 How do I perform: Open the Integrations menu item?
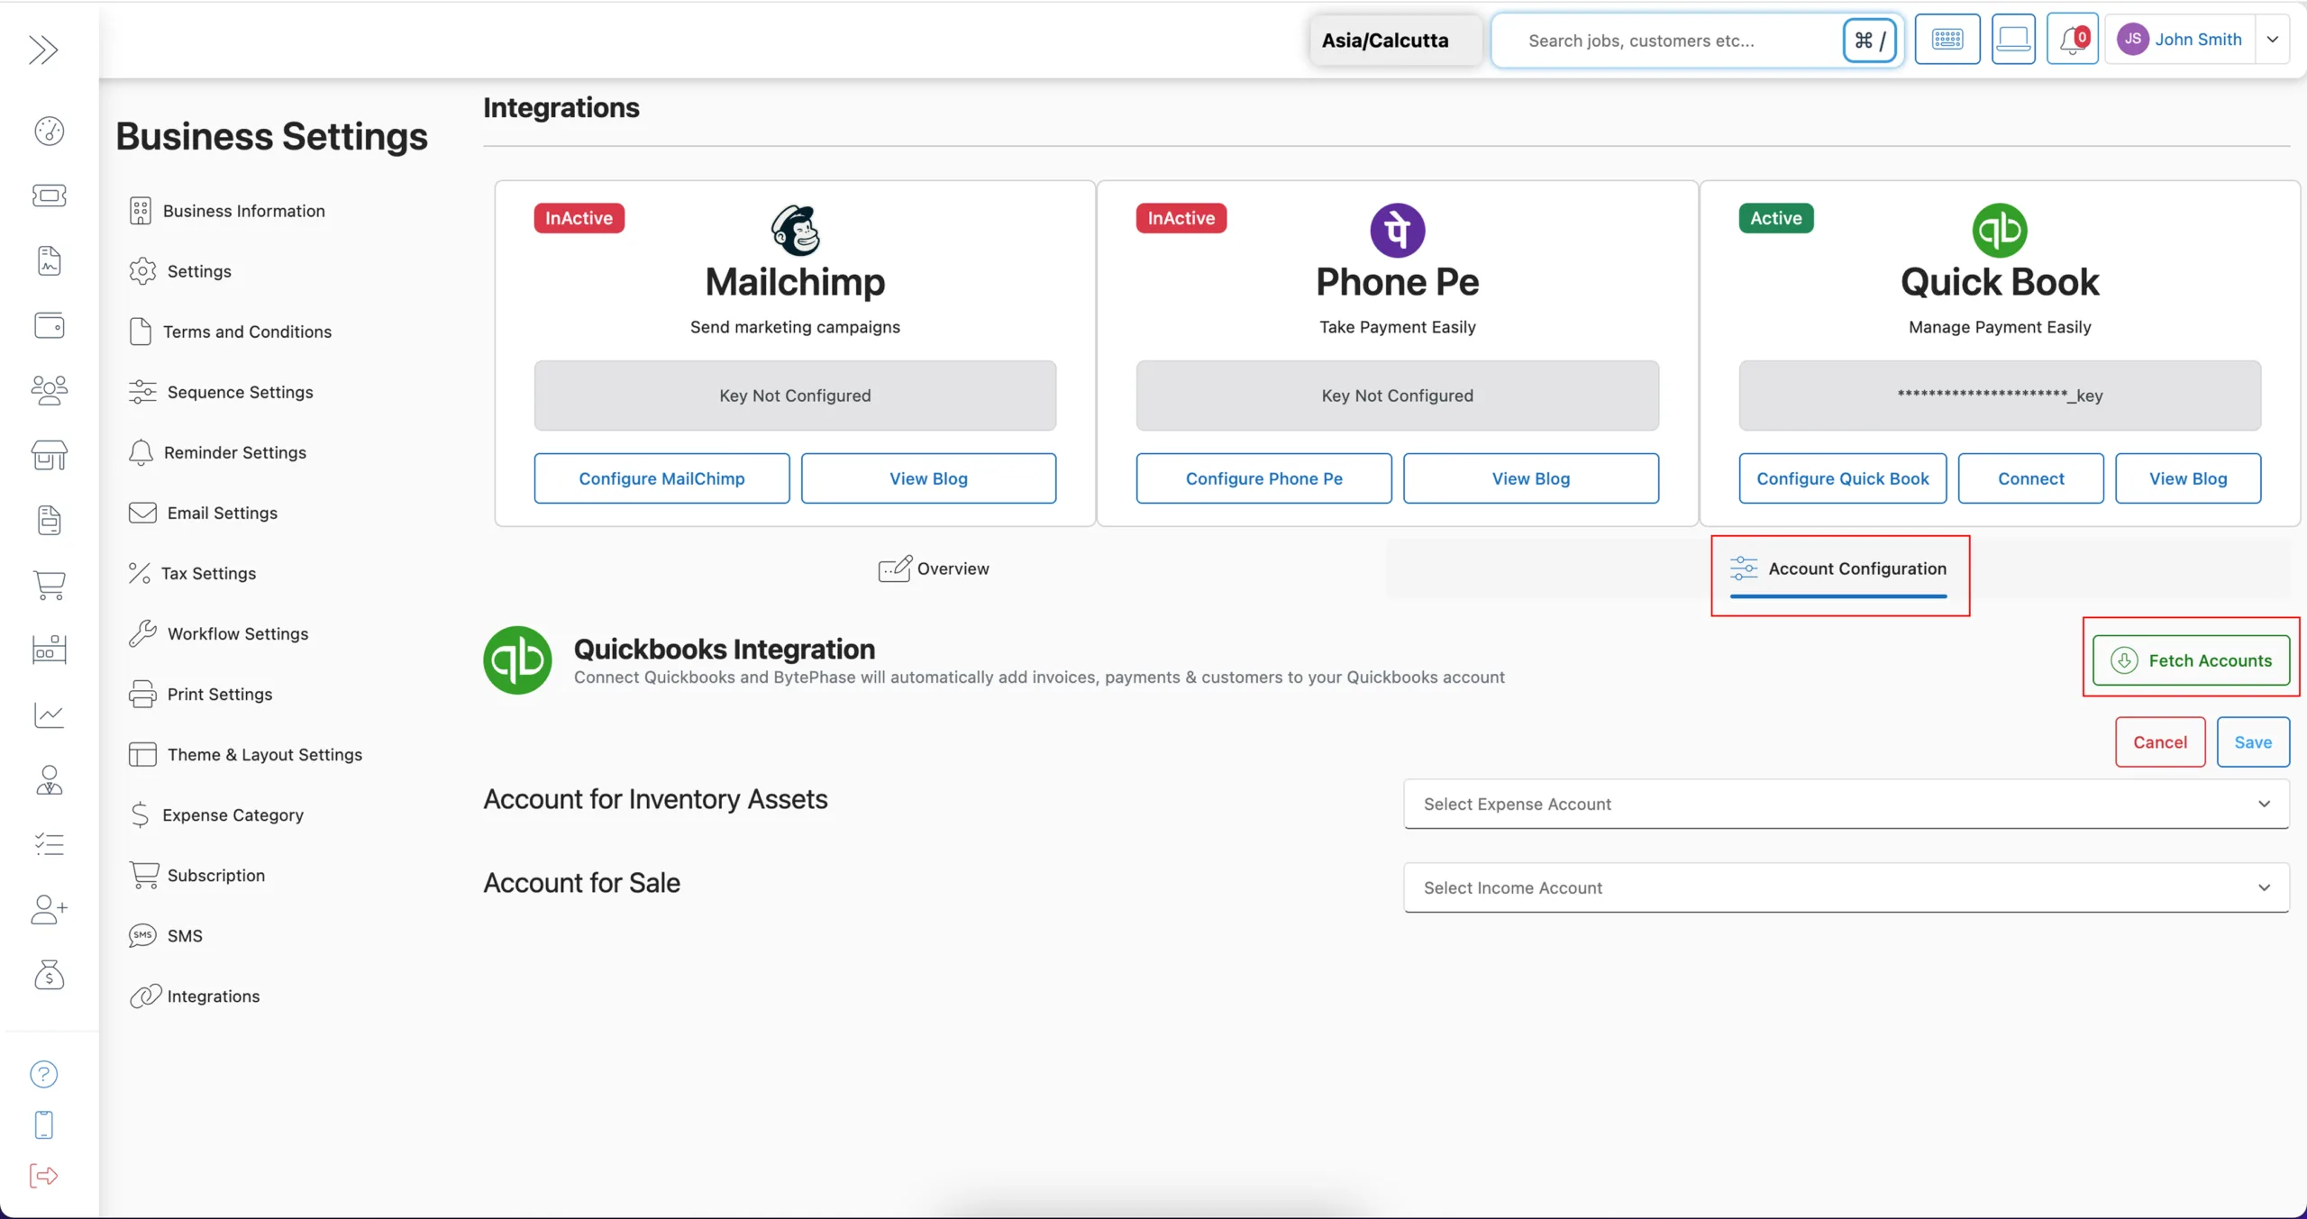pos(195,996)
